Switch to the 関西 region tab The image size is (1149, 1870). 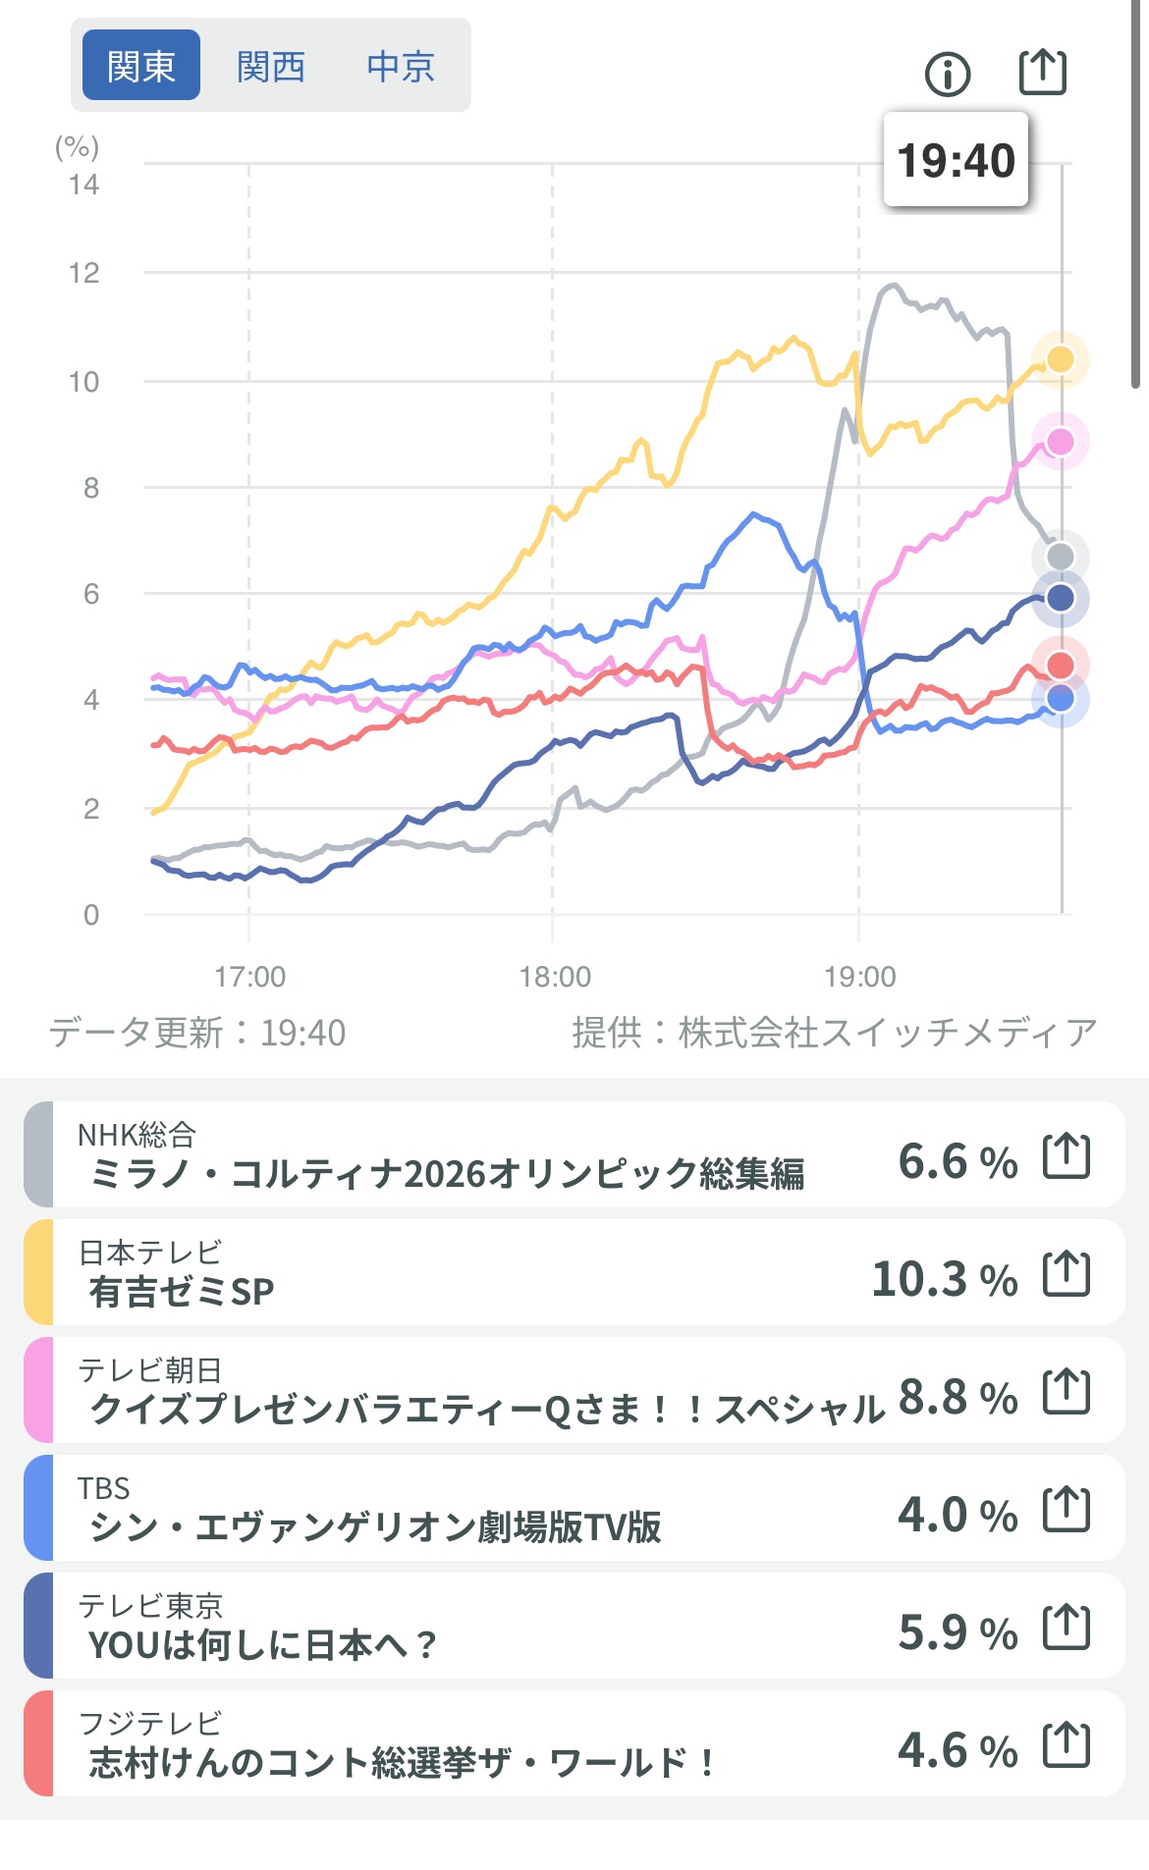pyautogui.click(x=271, y=66)
